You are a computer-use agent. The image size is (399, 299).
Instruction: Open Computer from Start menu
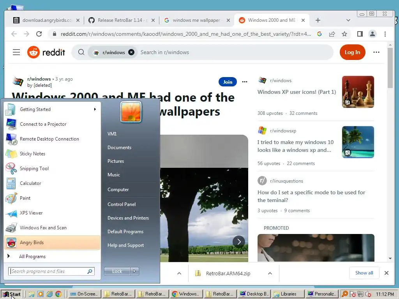pyautogui.click(x=118, y=190)
